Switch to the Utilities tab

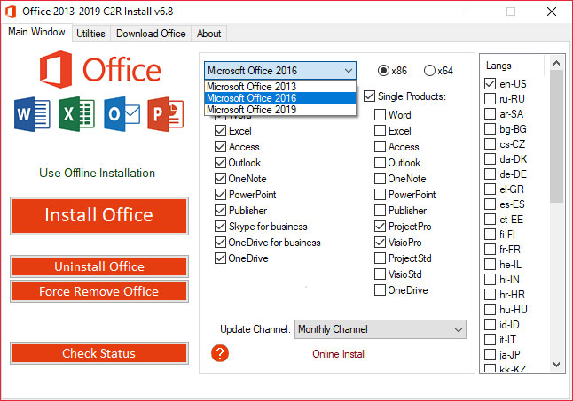pyautogui.click(x=90, y=34)
